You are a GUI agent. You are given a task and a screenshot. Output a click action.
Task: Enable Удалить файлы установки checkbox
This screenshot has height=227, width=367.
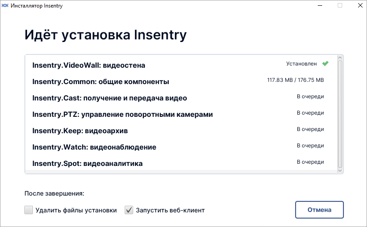[28, 210]
